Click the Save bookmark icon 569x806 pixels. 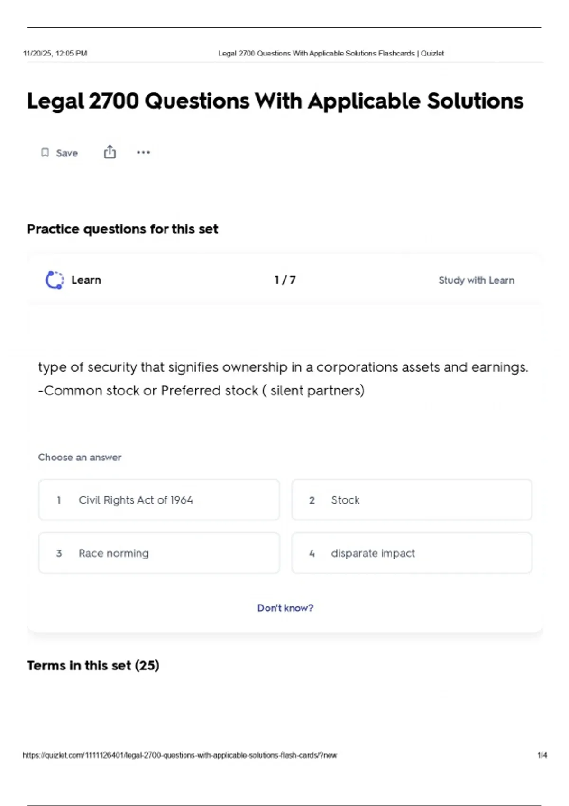point(45,153)
